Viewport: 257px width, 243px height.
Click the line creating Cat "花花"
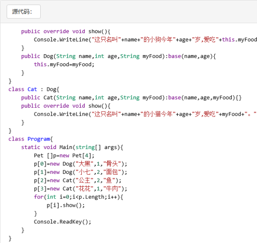81,188
